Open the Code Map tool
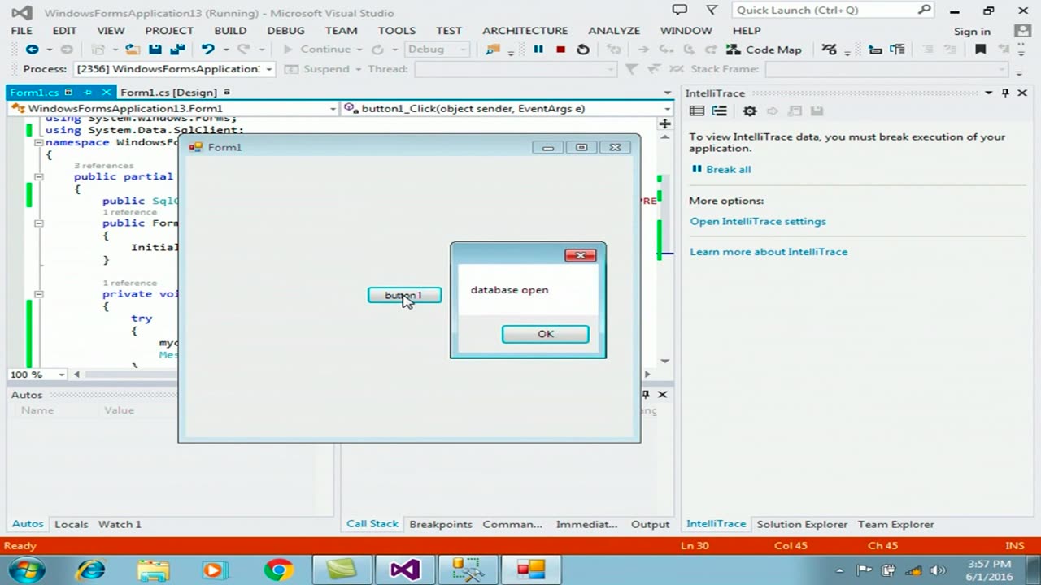 pyautogui.click(x=764, y=50)
